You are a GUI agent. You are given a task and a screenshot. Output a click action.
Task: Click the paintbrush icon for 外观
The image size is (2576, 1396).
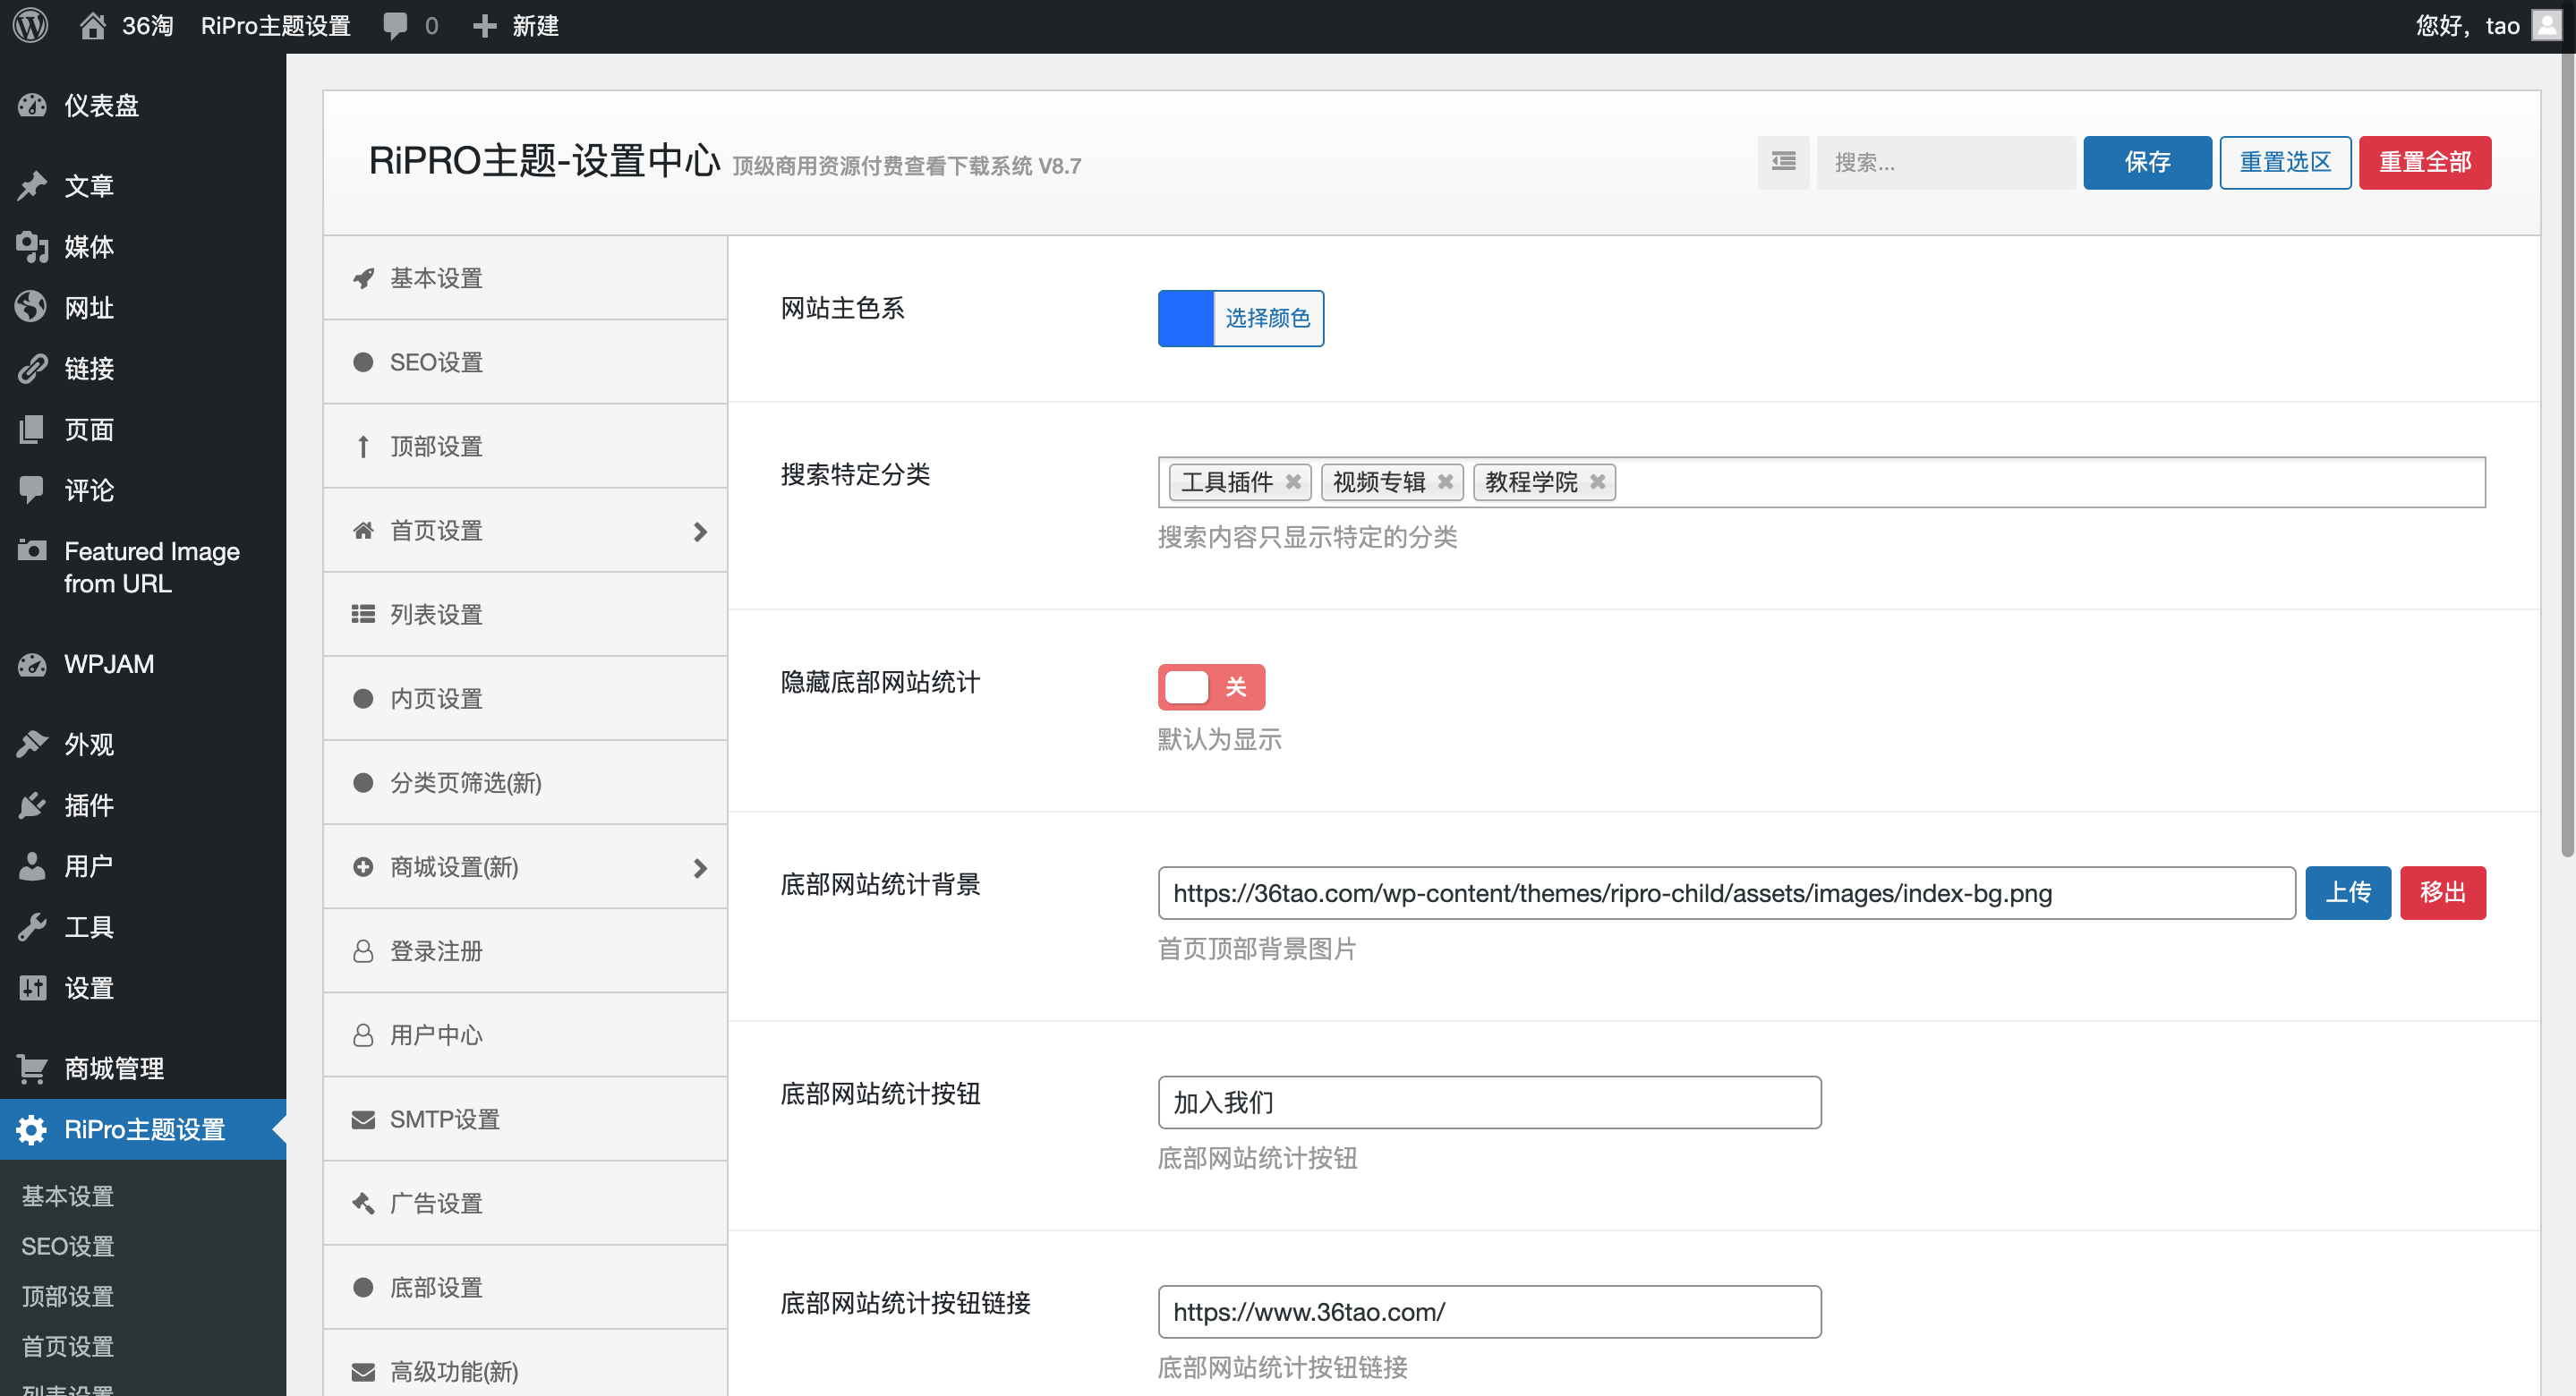(x=32, y=744)
